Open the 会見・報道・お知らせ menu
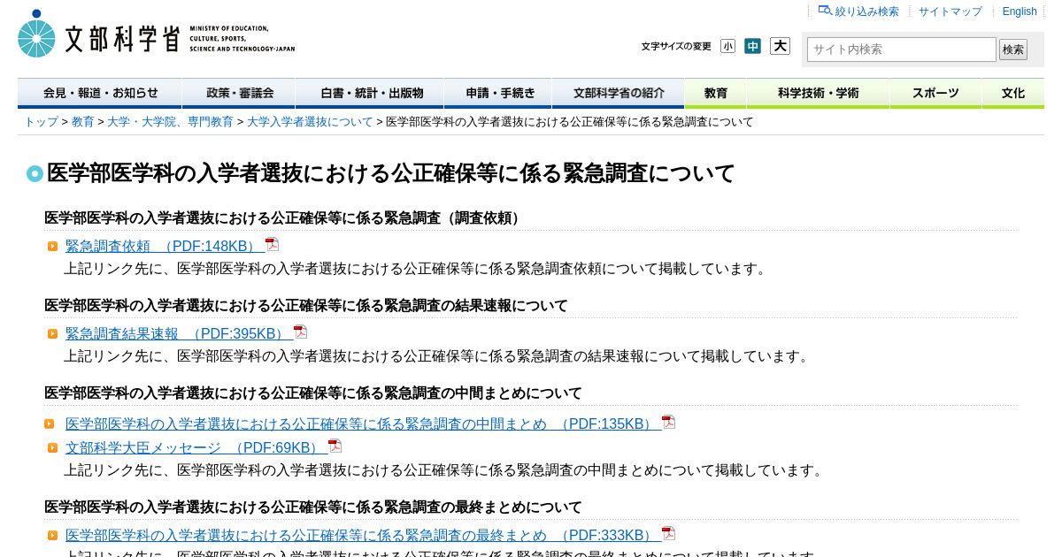 (x=100, y=93)
